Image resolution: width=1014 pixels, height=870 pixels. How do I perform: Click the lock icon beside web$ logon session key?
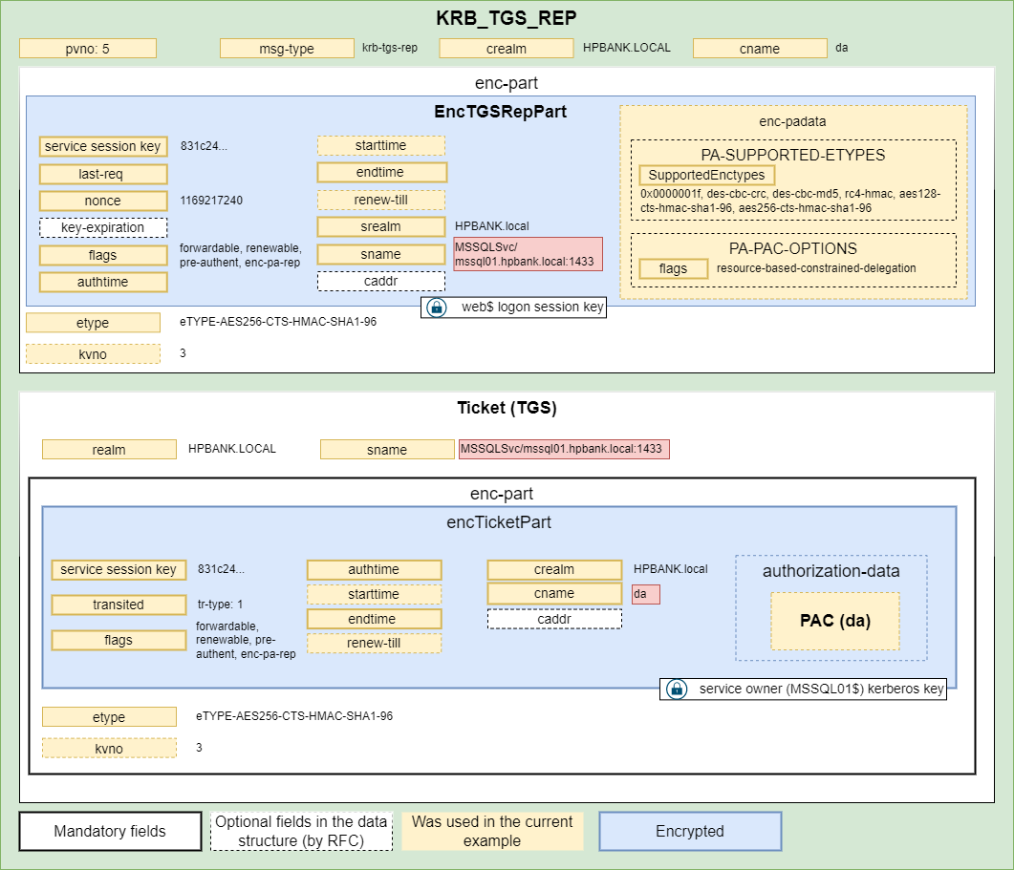click(x=436, y=308)
